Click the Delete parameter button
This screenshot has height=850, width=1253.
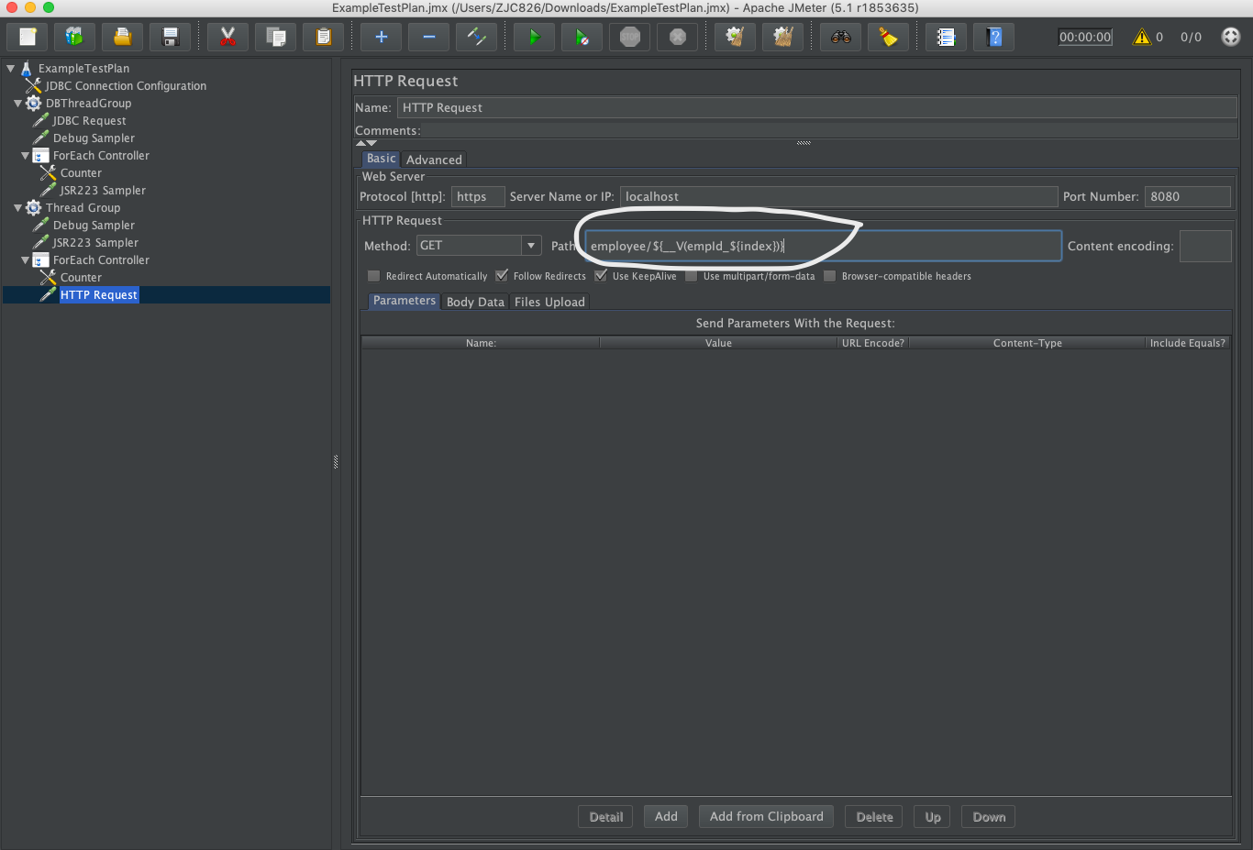[x=874, y=816]
